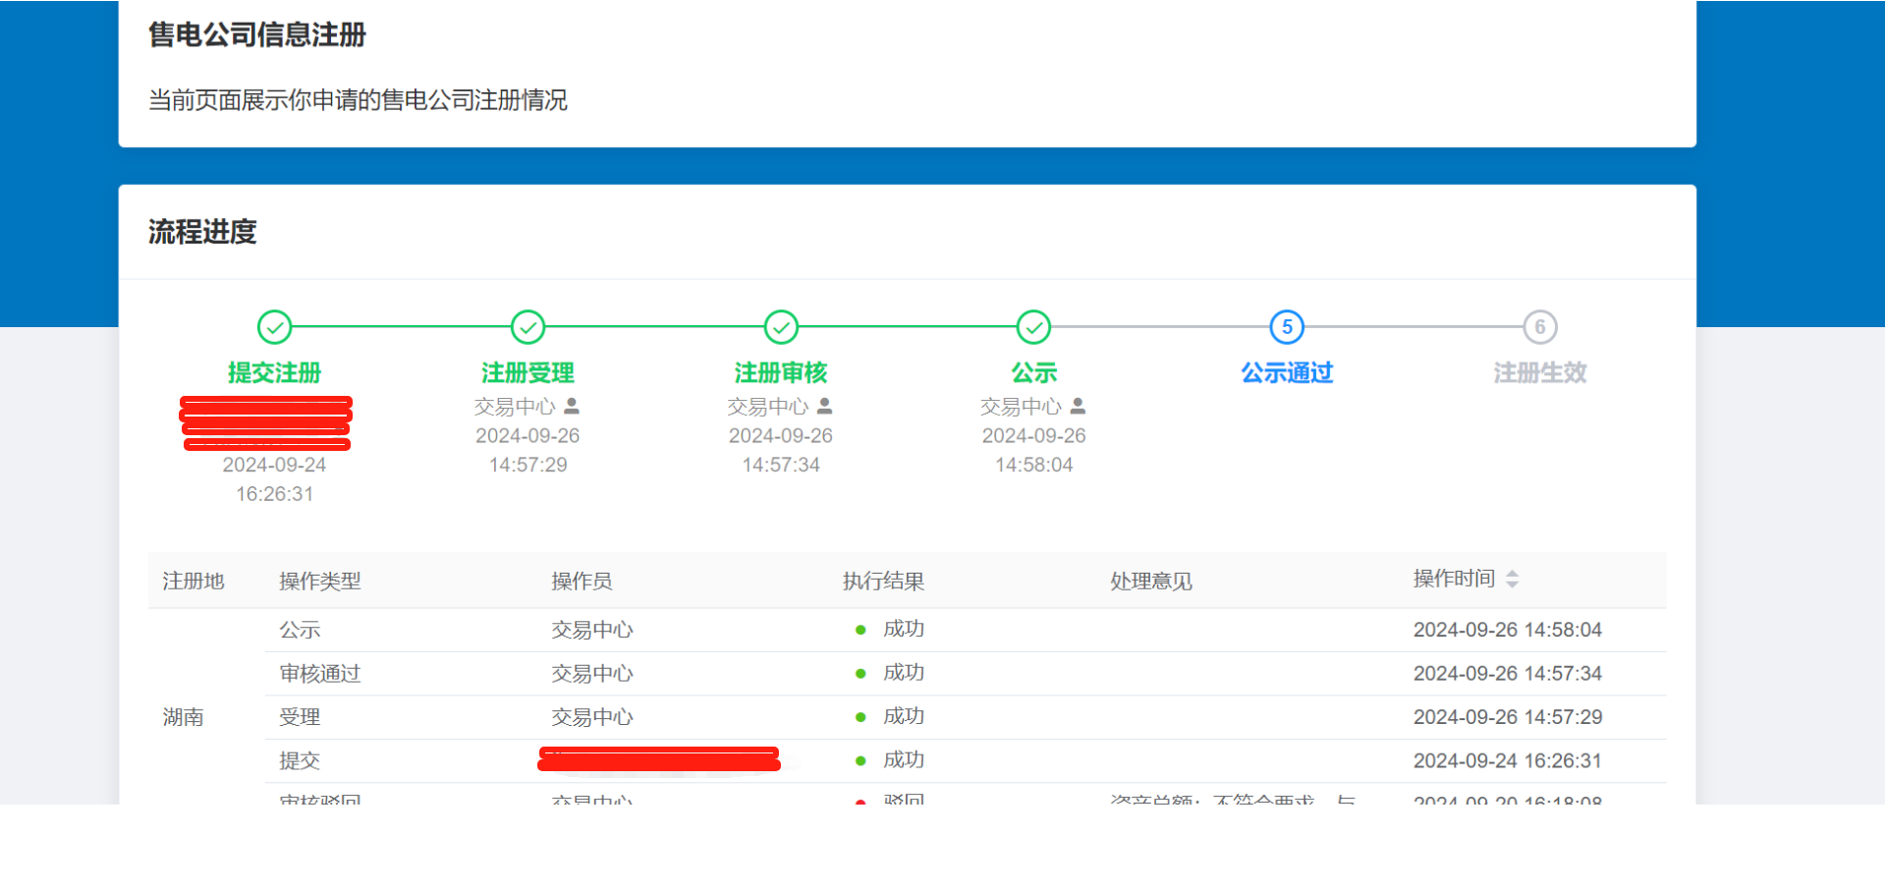Click timestamp 2024-09-26 14:57:34 in table
Viewport: 1886px width, 891px height.
1507,674
